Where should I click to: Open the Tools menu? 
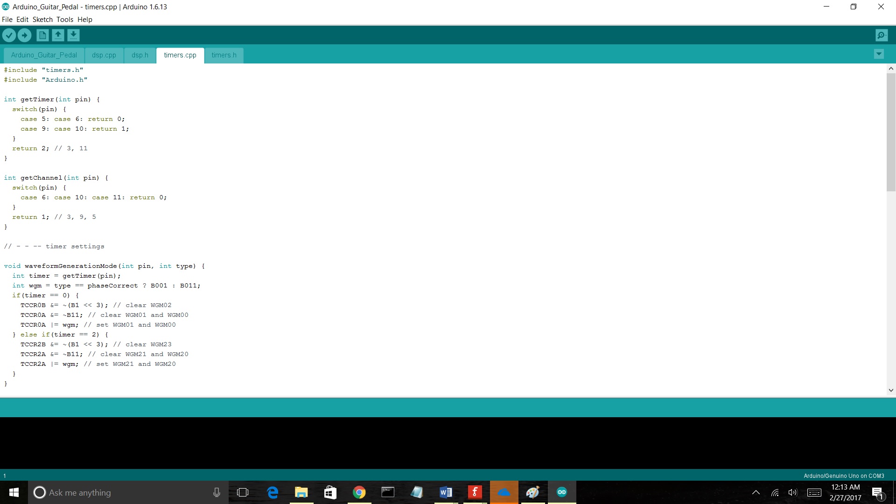point(65,20)
